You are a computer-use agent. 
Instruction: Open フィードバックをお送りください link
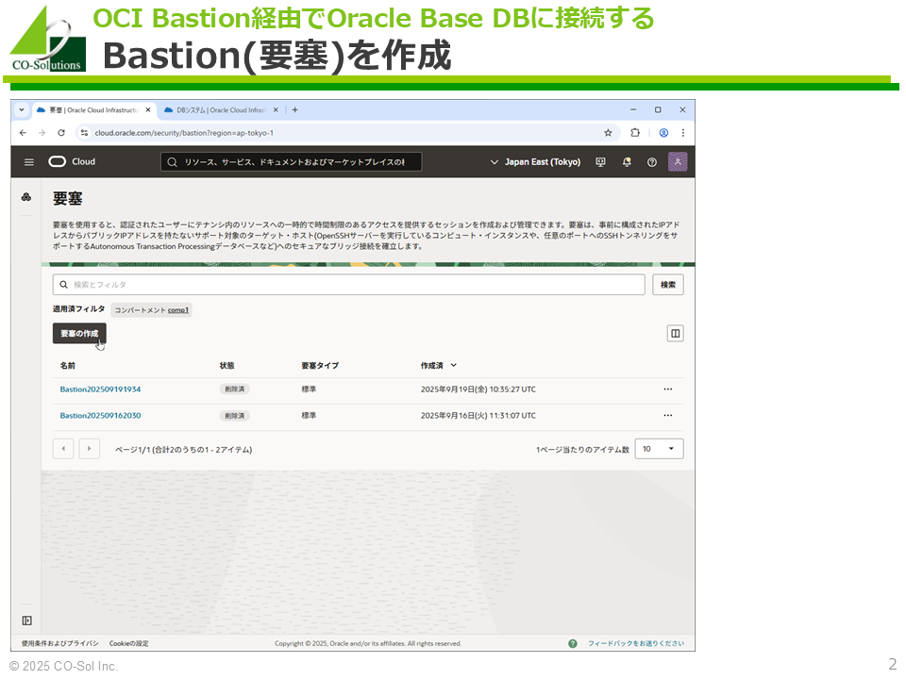click(636, 644)
